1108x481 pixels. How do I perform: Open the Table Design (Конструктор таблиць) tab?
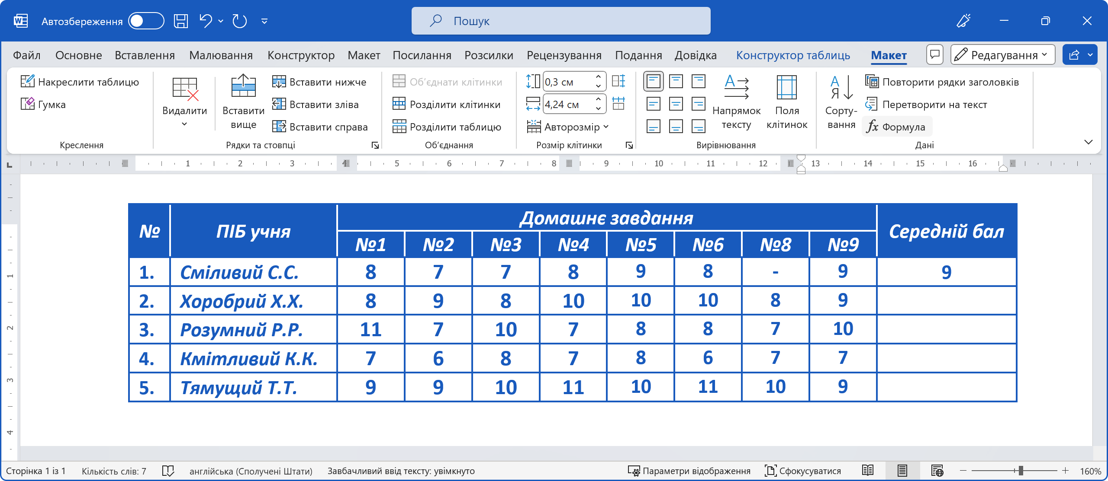pos(793,55)
